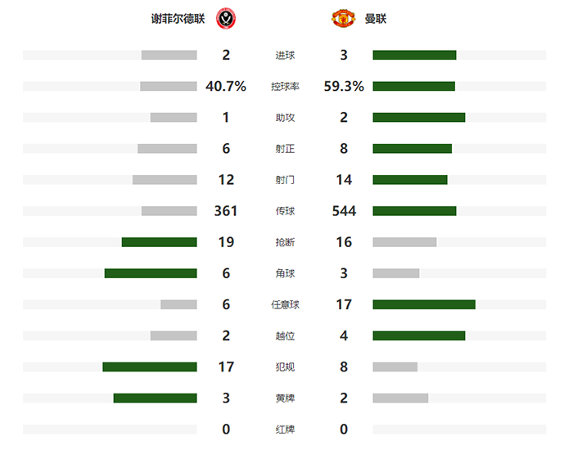
Task: Select the 进球 stat label
Action: (x=285, y=56)
